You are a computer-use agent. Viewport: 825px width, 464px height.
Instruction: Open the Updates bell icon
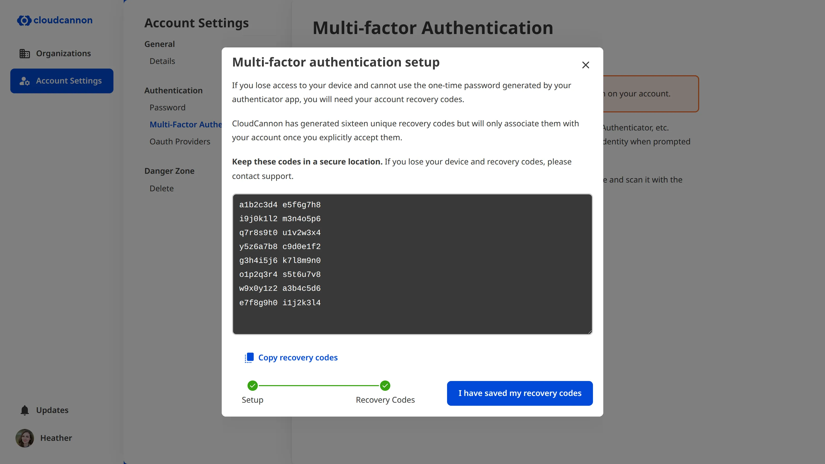[x=24, y=410]
